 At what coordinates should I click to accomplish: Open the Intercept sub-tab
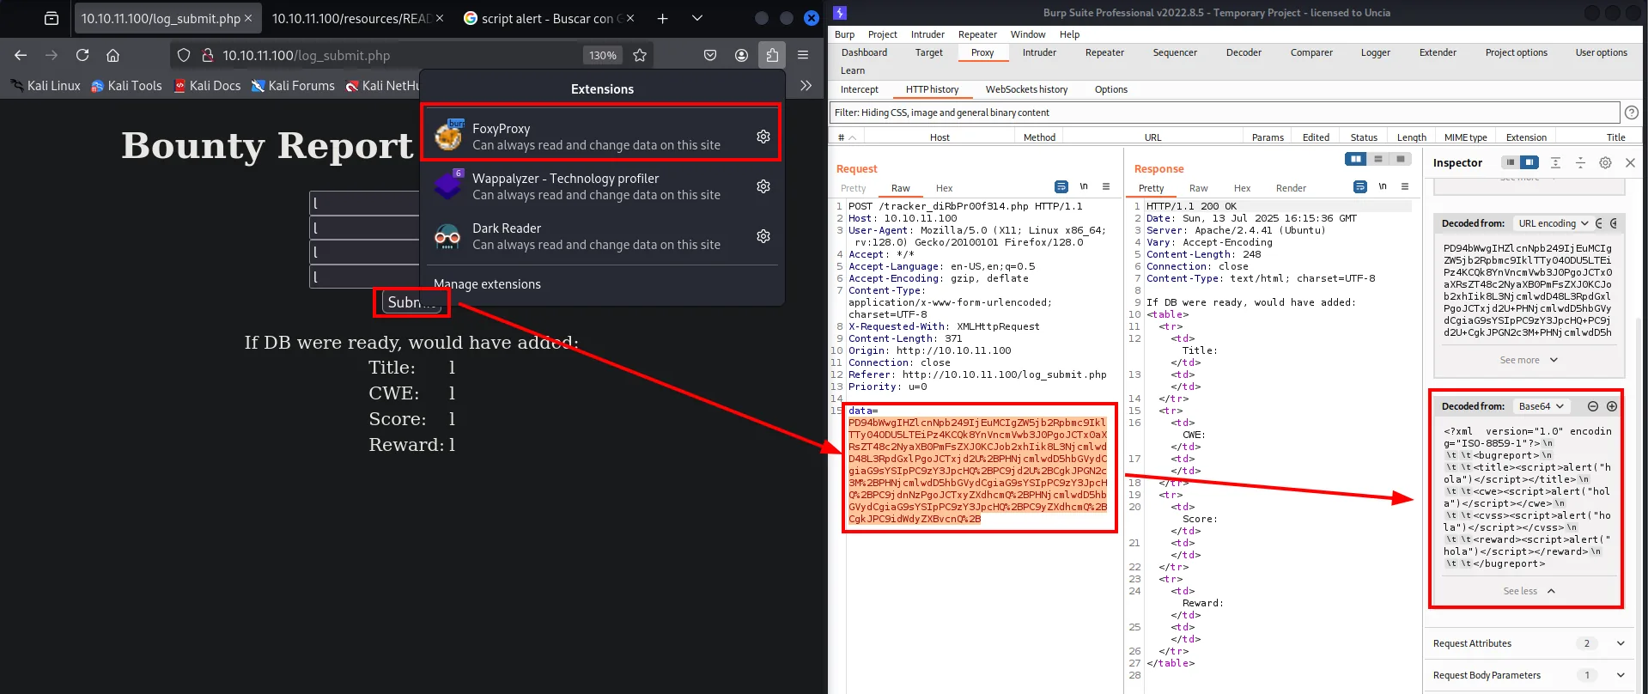click(860, 89)
